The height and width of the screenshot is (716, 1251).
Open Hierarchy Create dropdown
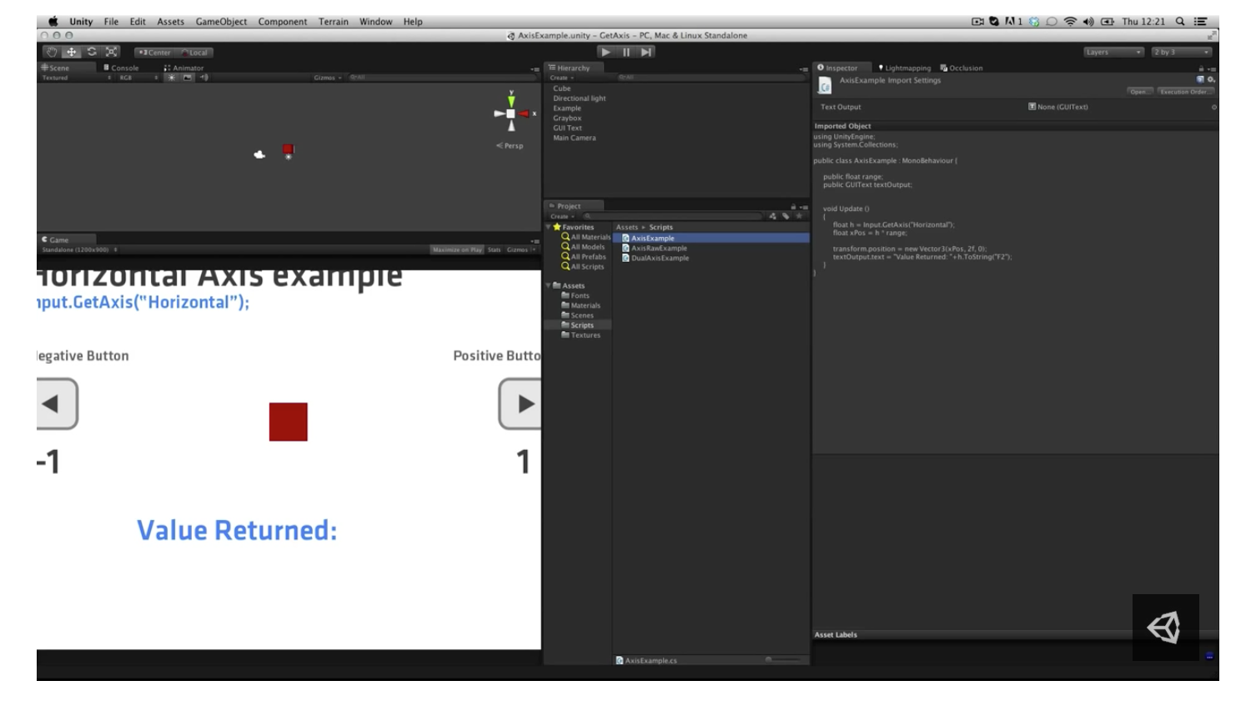(561, 78)
